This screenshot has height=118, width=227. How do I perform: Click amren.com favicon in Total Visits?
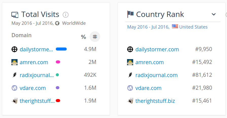pos(14,62)
